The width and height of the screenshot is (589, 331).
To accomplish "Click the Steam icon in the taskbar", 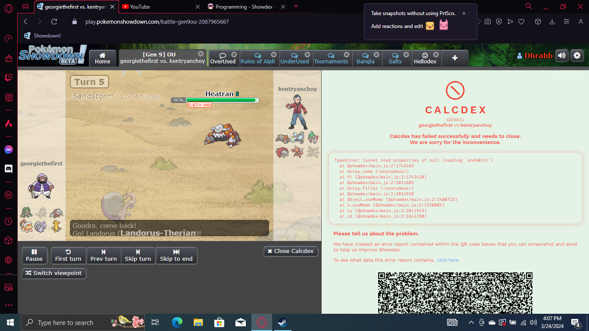I will point(282,322).
